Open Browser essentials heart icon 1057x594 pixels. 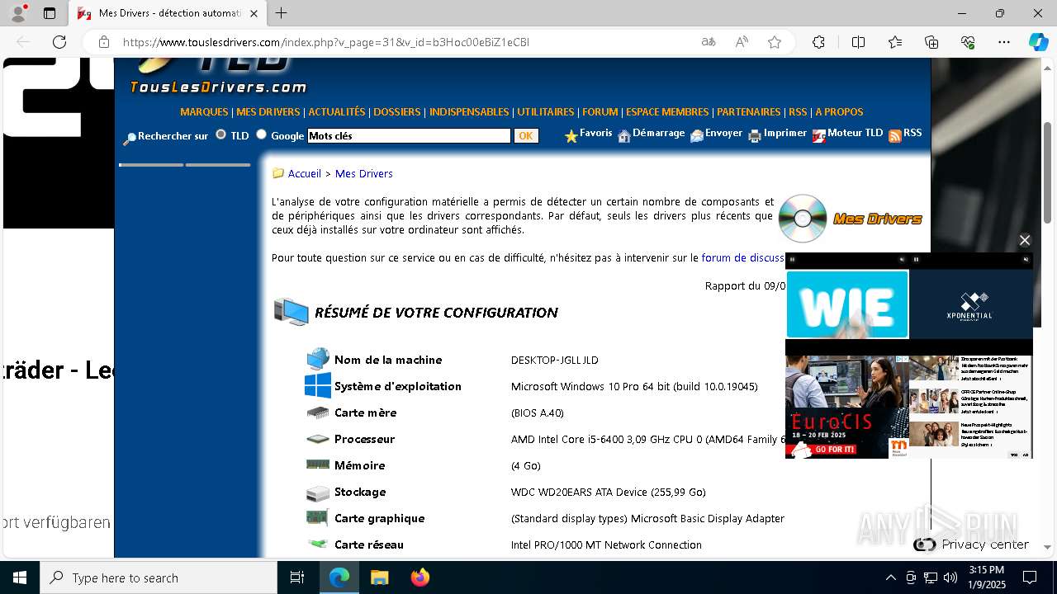(968, 42)
